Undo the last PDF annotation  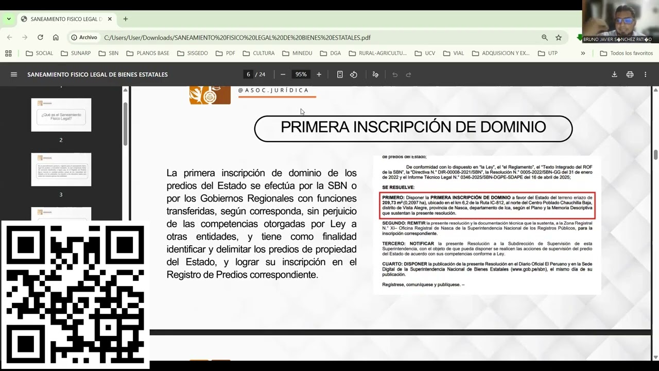coord(395,74)
